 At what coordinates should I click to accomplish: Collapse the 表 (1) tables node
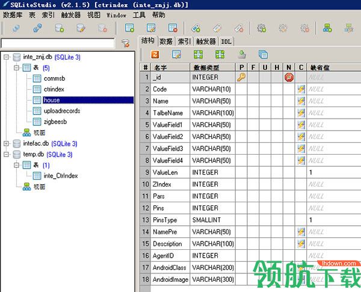[x=16, y=165]
